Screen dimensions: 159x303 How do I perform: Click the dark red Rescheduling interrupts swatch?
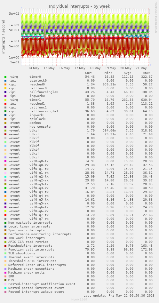[5, 246]
